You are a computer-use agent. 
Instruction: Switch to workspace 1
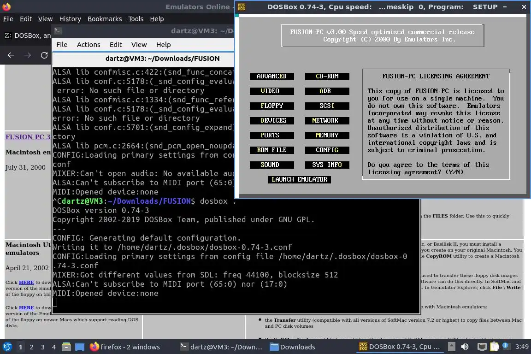coord(20,347)
